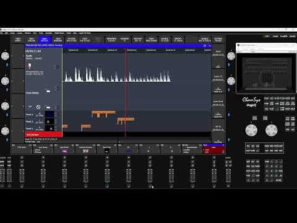Open the Setup menu

click(12, 33)
